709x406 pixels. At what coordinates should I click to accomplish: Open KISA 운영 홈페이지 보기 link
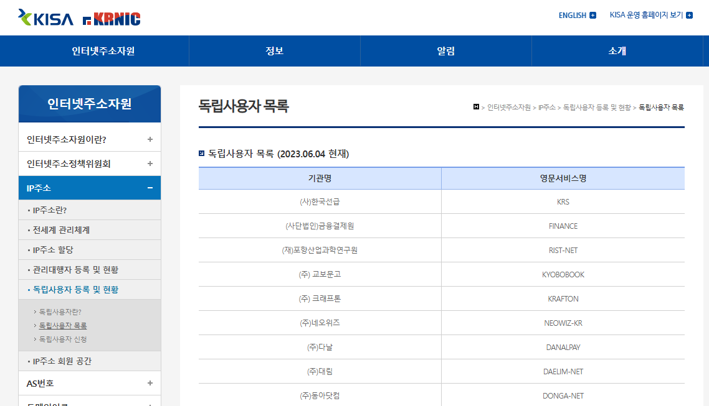pyautogui.click(x=646, y=15)
